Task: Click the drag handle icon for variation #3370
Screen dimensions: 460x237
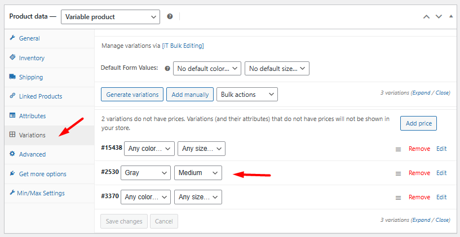Action: (x=398, y=198)
